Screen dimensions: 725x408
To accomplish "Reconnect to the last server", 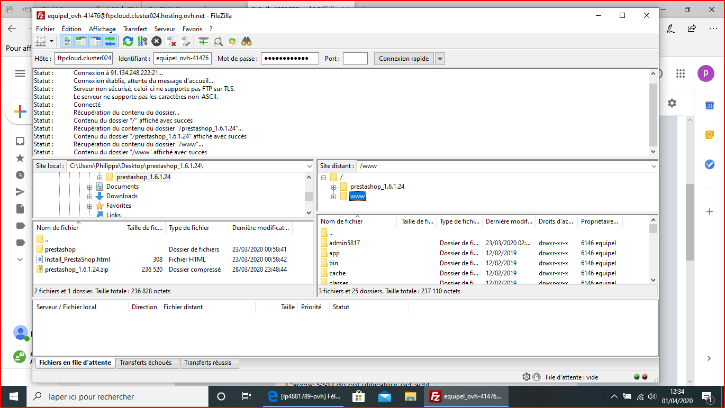I will [x=185, y=41].
